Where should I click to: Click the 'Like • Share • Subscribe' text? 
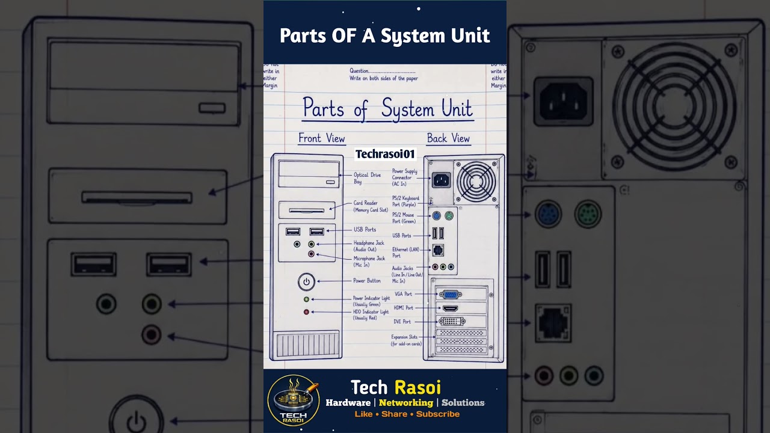407,414
